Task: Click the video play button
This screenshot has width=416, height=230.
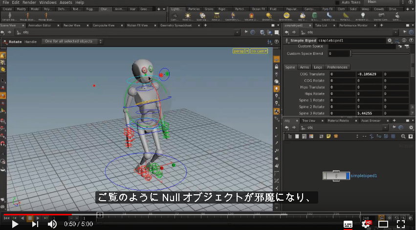Action: [x=15, y=224]
